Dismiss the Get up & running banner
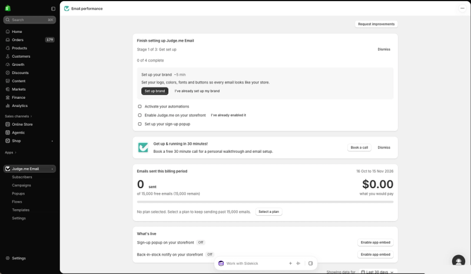Screen dimensions: 471x274 click(x=384, y=148)
